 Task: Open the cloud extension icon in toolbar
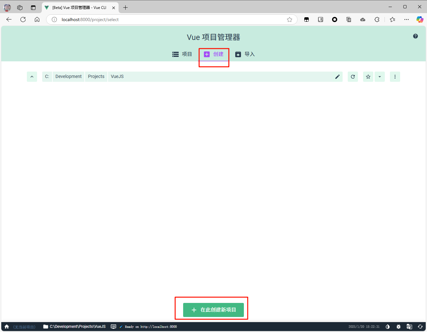click(363, 19)
